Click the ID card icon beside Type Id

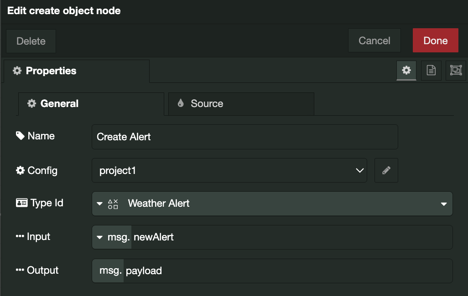click(x=21, y=203)
